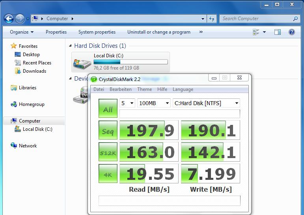304x215 pixels.
Task: Click the Recent Places icon
Action: (18, 62)
